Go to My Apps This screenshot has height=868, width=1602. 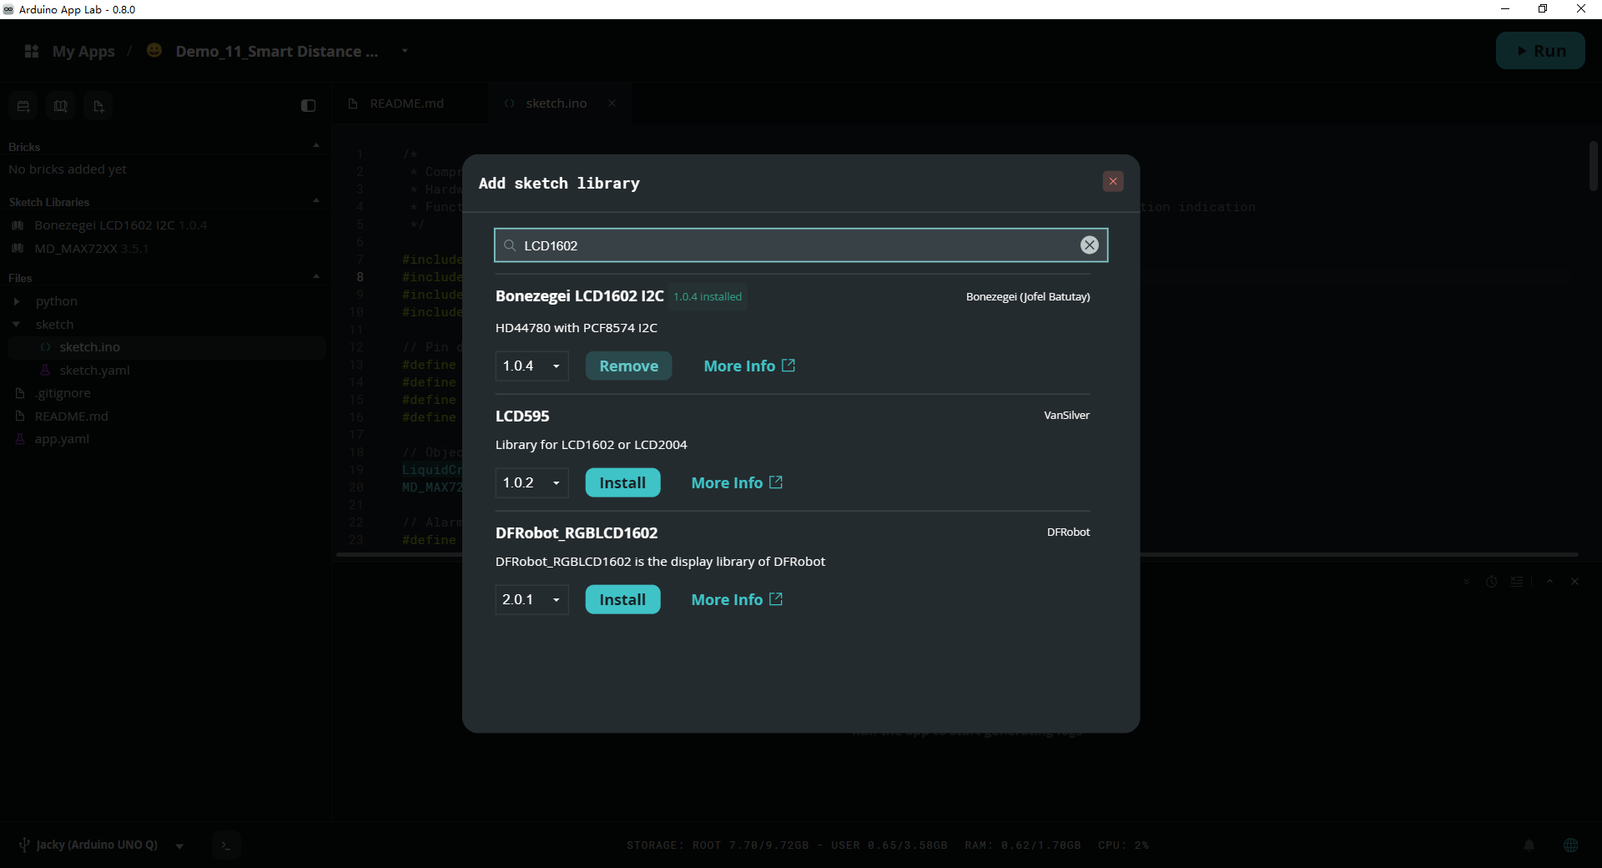(83, 51)
